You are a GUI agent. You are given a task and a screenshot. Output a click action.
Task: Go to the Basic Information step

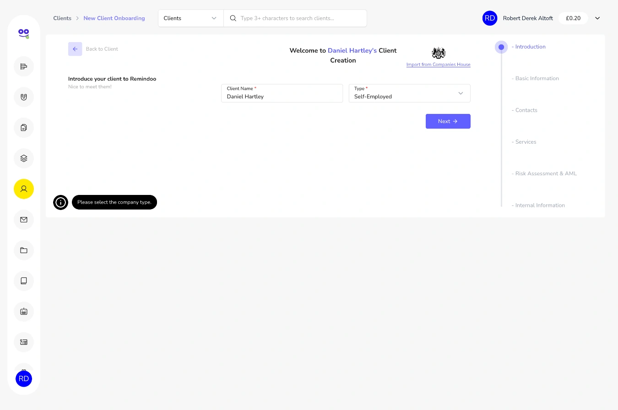(535, 78)
